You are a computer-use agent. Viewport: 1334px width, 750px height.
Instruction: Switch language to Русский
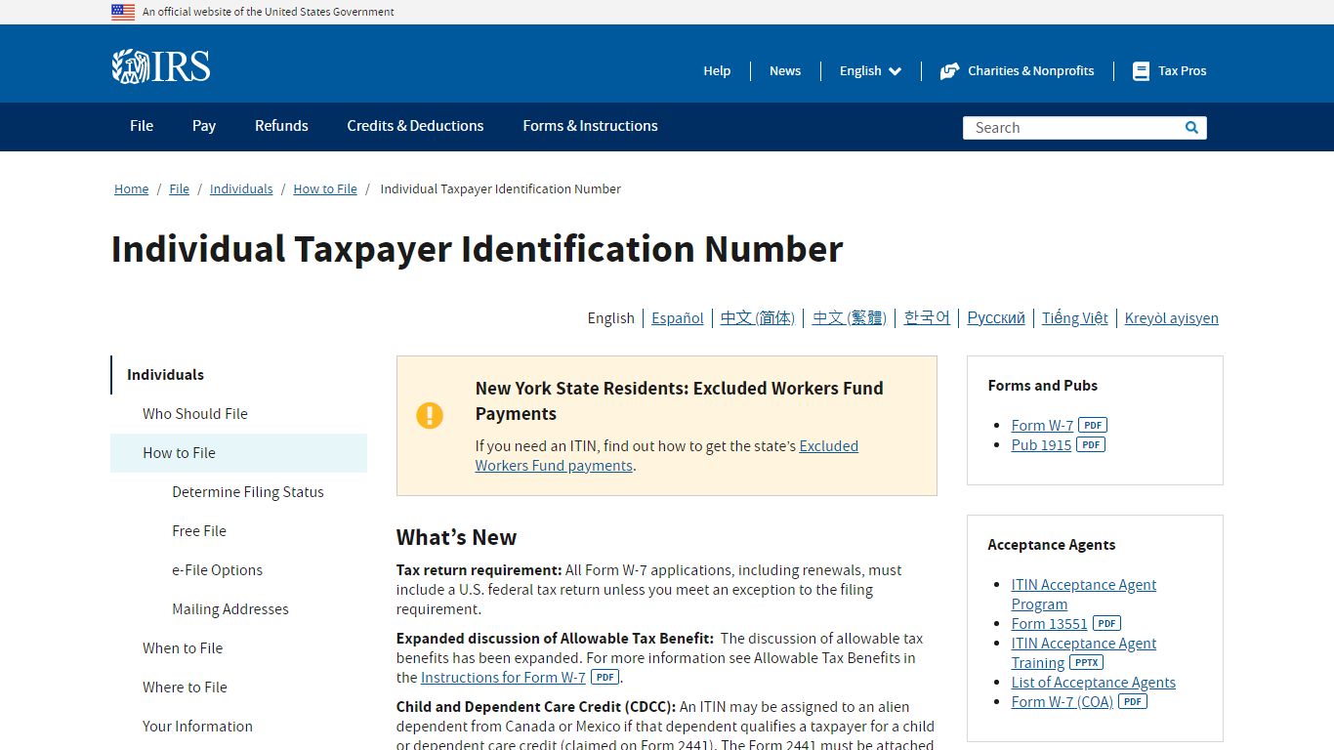pos(996,318)
